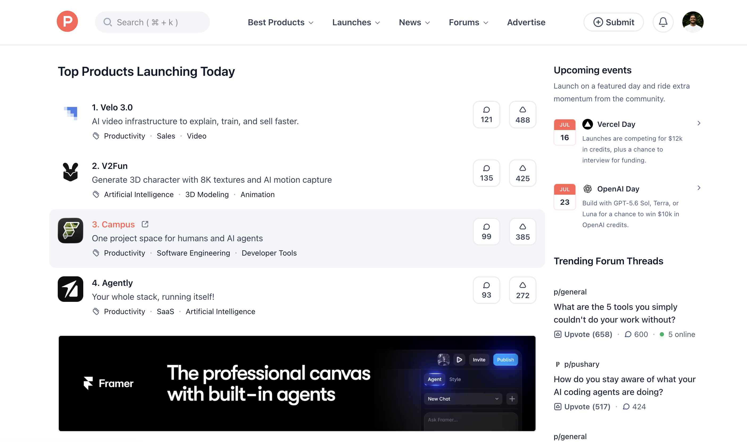Open the OpenAI Day event title
This screenshot has height=442, width=747.
click(618, 189)
